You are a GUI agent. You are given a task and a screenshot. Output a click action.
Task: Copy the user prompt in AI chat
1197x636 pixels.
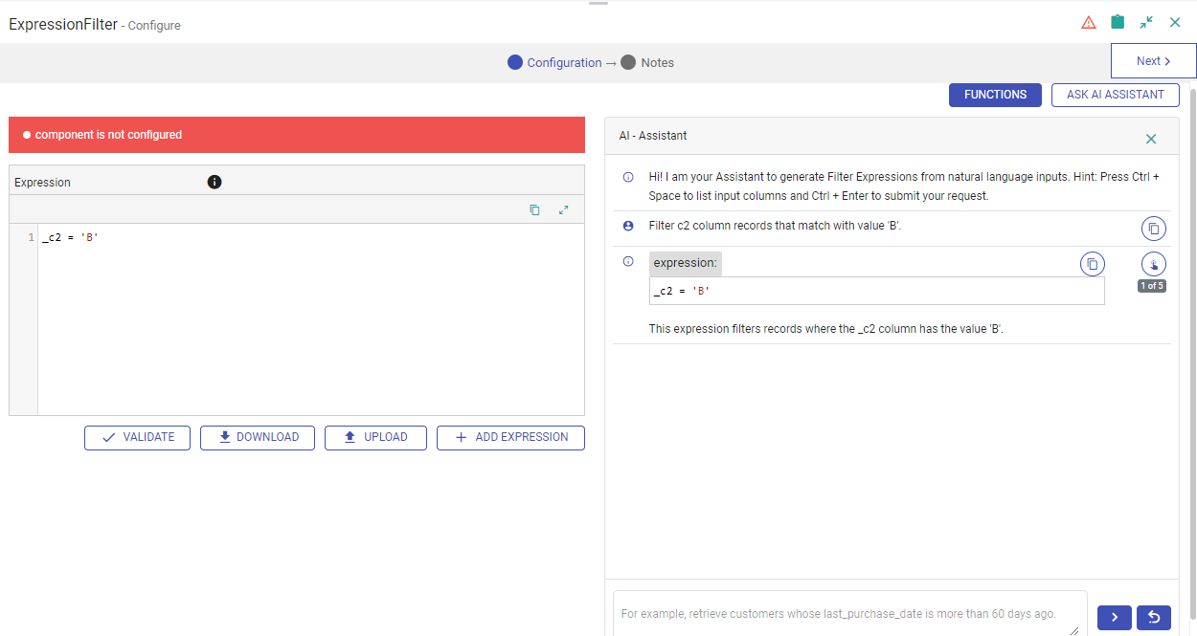[1154, 229]
